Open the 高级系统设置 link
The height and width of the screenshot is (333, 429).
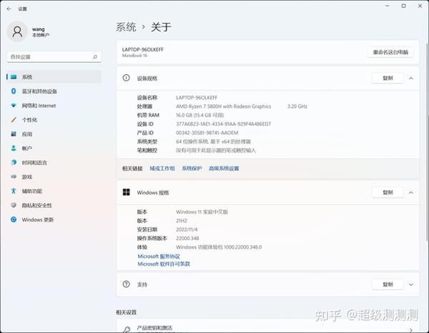[224, 169]
